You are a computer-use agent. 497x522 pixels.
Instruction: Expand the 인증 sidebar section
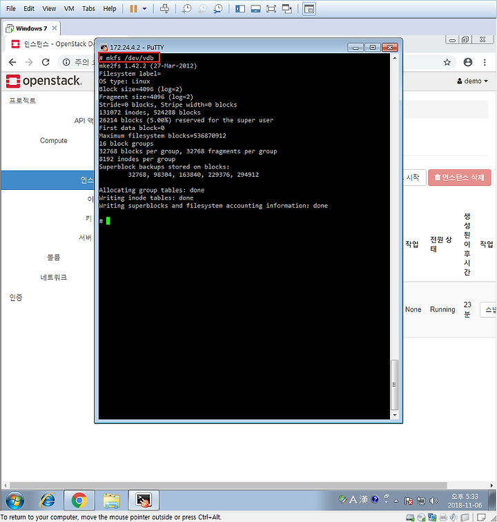tap(16, 298)
